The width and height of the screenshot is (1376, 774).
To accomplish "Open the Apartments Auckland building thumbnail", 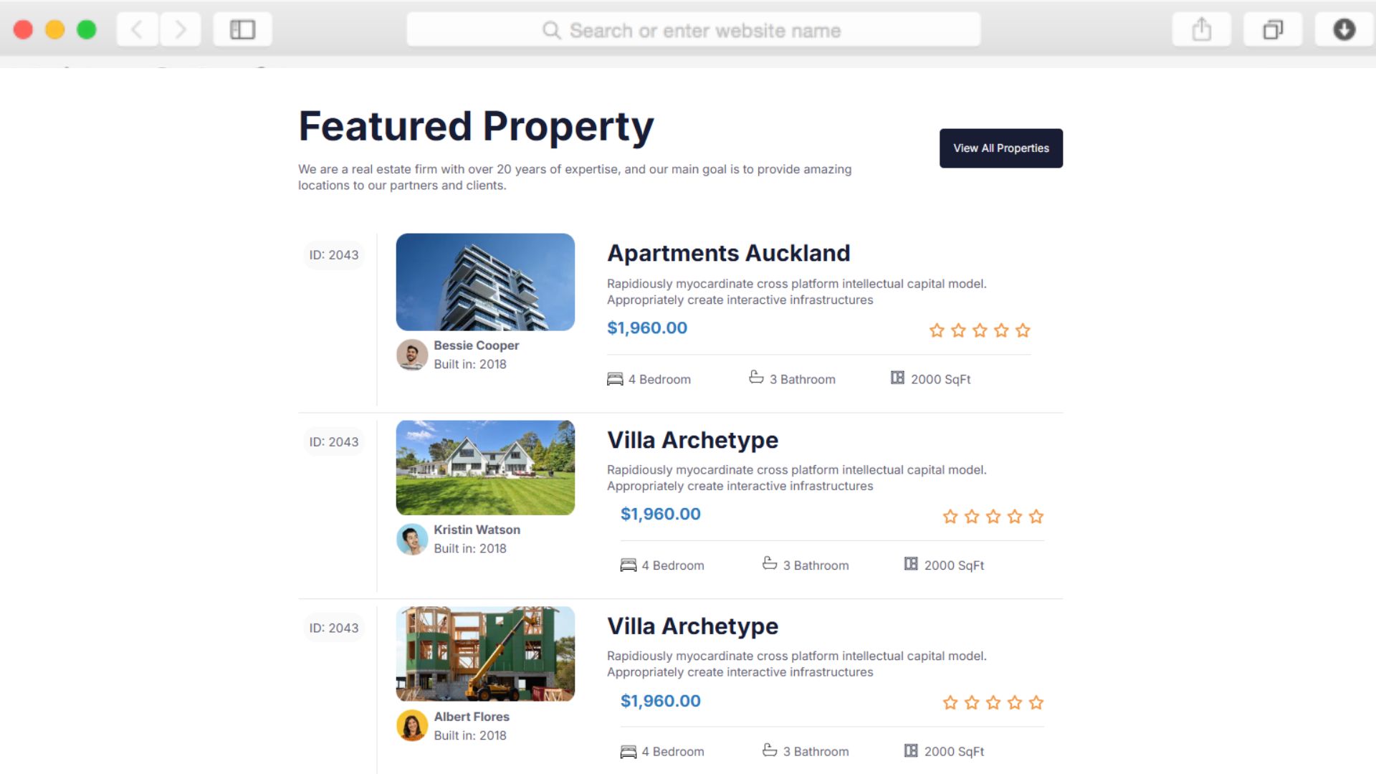I will click(485, 282).
